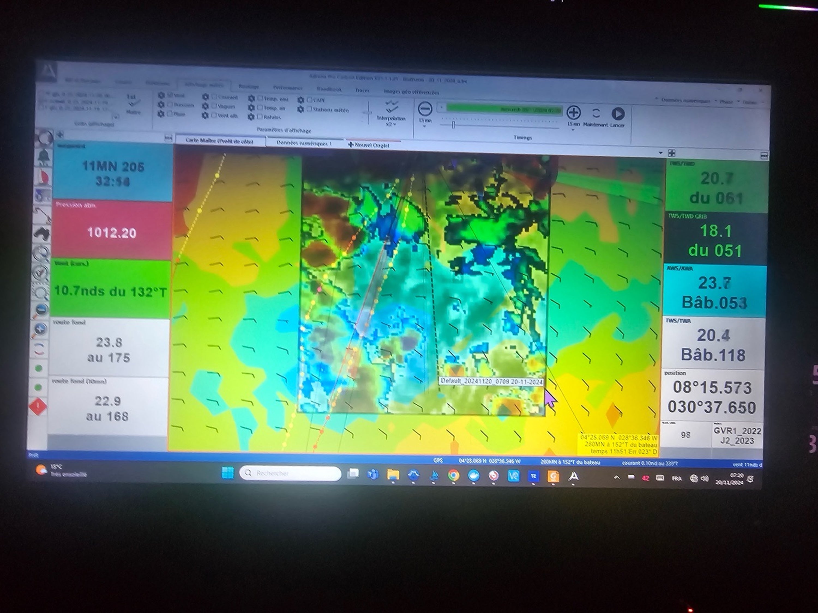Click the zoom-out magnifier tool
This screenshot has height=613, width=818.
pos(41,310)
